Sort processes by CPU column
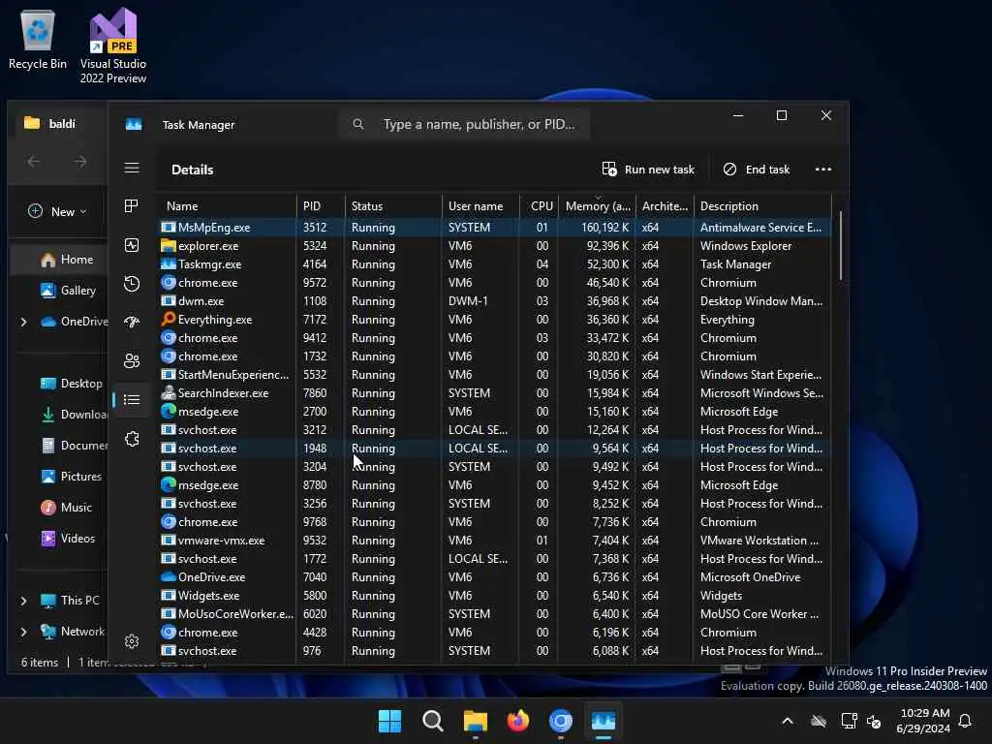 click(540, 206)
